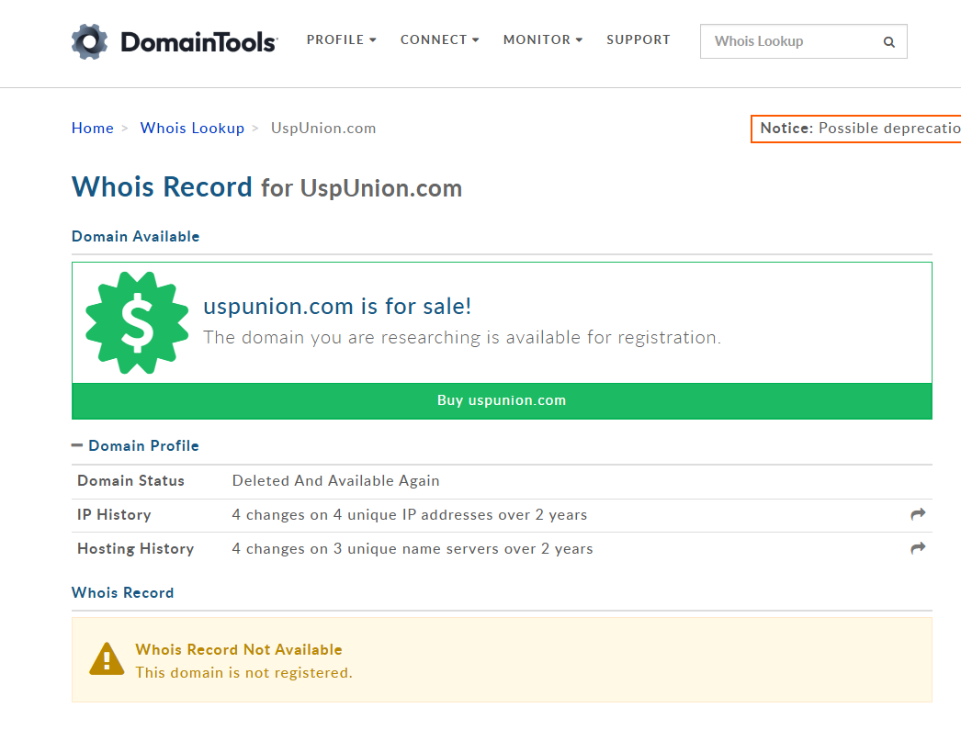Click the green dollar badge icon
Image resolution: width=961 pixels, height=730 pixels.
click(x=137, y=322)
